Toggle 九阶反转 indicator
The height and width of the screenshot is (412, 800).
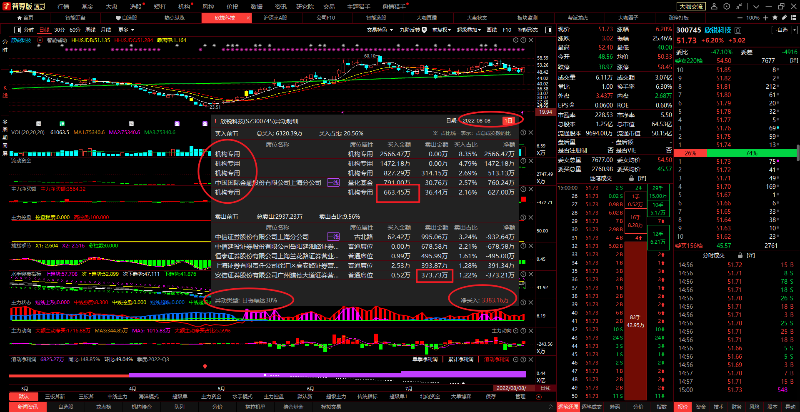click(x=413, y=30)
